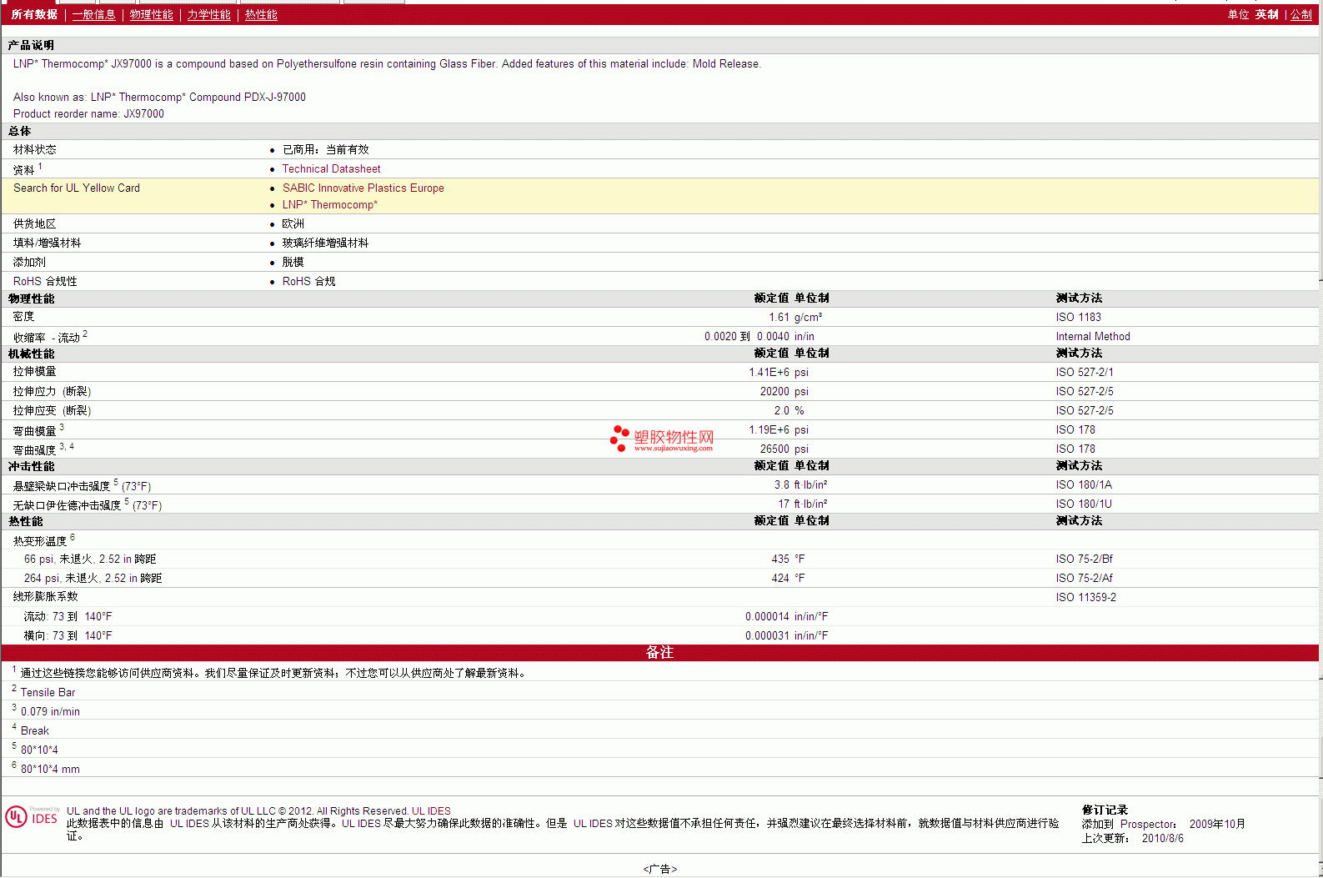The width and height of the screenshot is (1323, 878).
Task: Click the 添加剂 row label
Action: [x=29, y=263]
